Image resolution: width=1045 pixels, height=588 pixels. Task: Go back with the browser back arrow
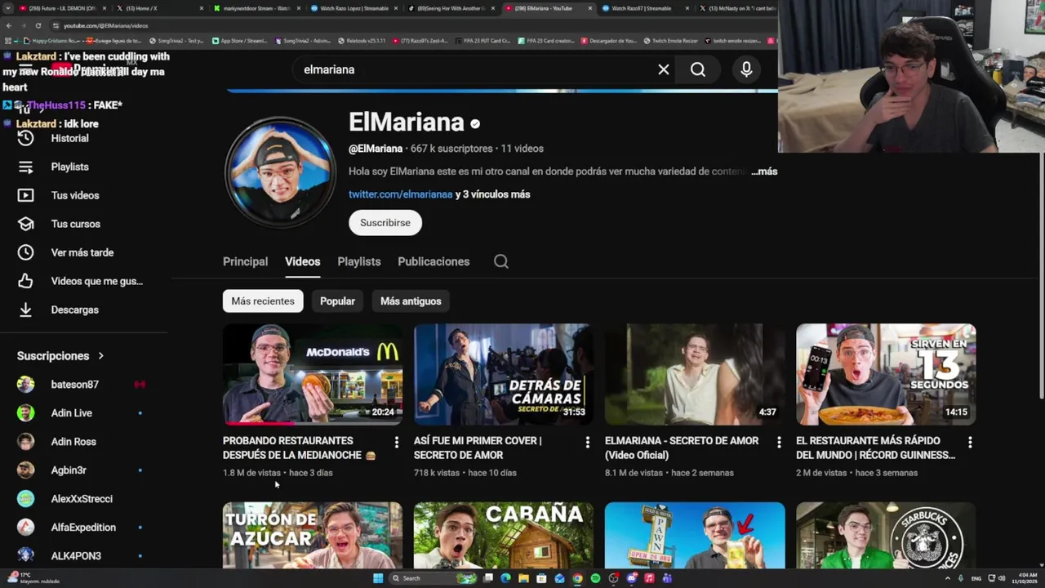pos(8,25)
